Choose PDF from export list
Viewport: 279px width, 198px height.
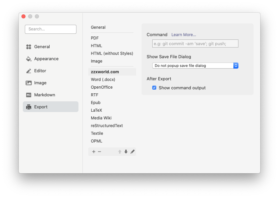(x=95, y=38)
